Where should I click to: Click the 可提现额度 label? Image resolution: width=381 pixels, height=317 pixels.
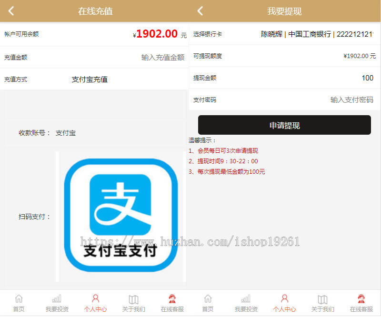(x=208, y=56)
